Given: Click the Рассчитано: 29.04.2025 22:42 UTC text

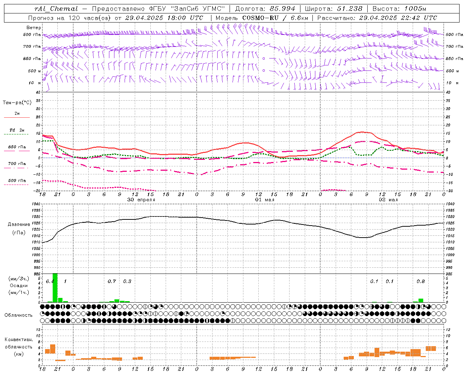Looking at the screenshot, I should tap(377, 18).
